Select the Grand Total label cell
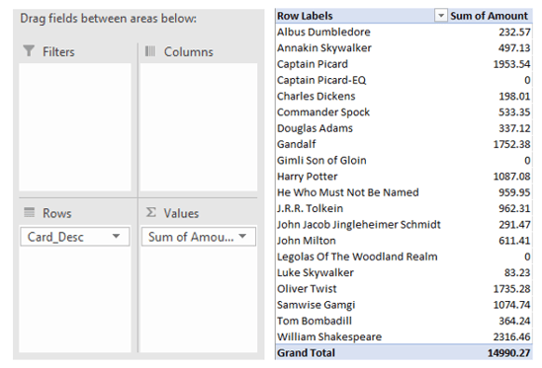Screen dimensions: 542x368 [306, 352]
